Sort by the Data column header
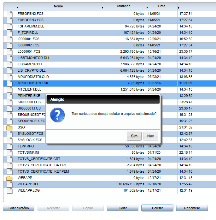The width and height of the screenshot is (216, 220). [x=162, y=6]
